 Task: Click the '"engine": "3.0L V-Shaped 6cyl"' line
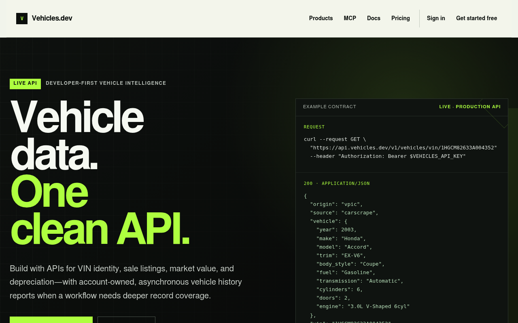pyautogui.click(x=363, y=306)
